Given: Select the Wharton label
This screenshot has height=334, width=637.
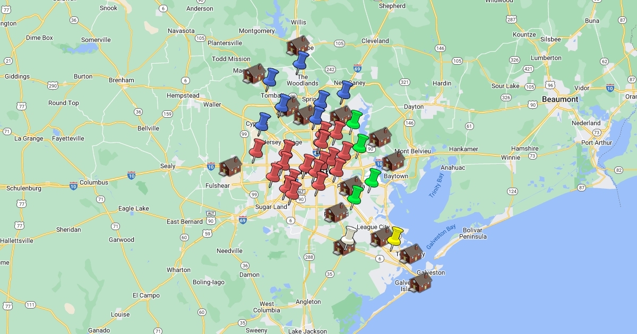Looking at the screenshot, I should click(x=178, y=270).
